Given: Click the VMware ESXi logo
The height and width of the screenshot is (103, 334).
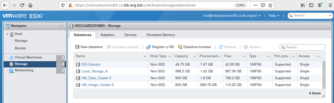Looking at the screenshot, I should tap(23, 16).
